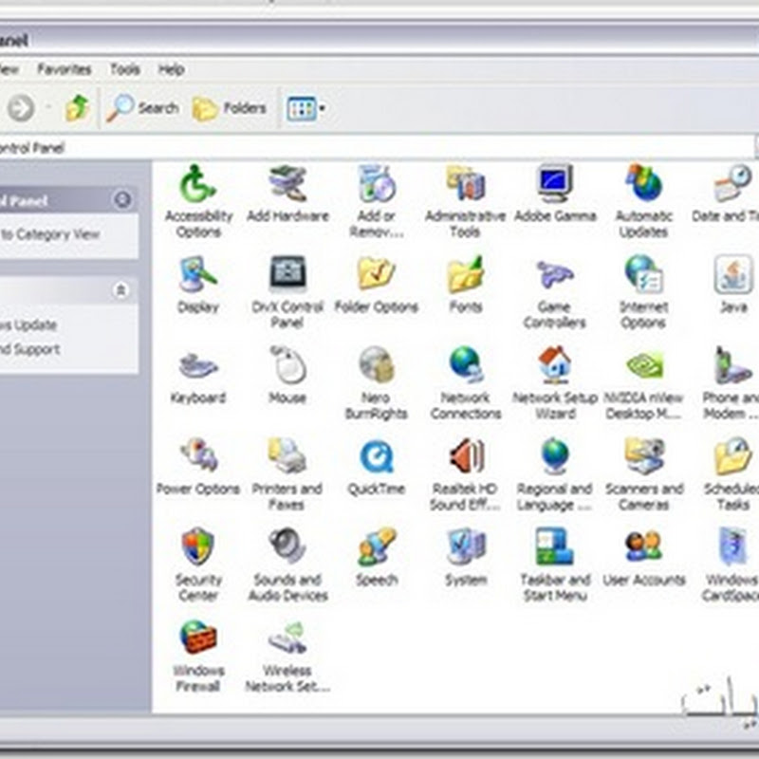This screenshot has height=759, width=759.
Task: Collapse the See Also sidebar section
Action: click(120, 290)
